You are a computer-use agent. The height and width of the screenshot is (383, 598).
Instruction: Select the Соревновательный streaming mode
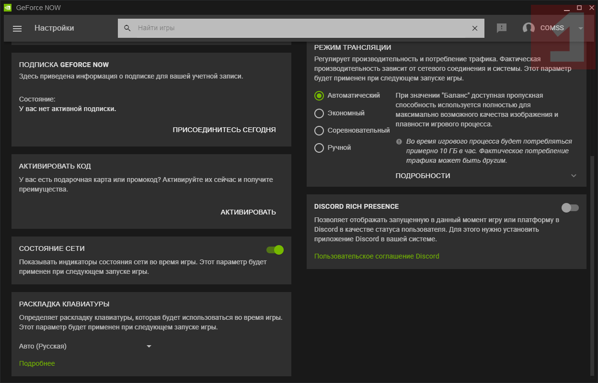[319, 130]
